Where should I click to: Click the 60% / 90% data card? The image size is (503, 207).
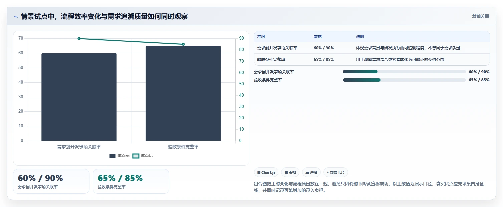pos(51,181)
